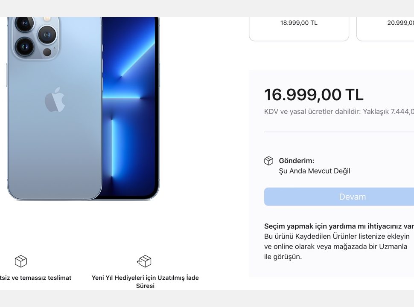
Task: Click the extended return box arrow icon
Action: [144, 261]
